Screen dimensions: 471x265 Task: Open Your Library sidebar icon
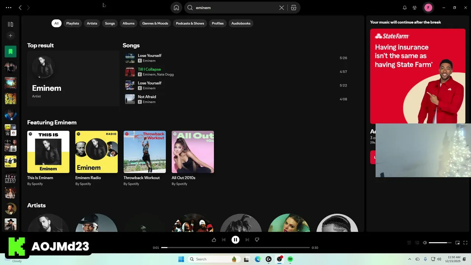tap(10, 24)
